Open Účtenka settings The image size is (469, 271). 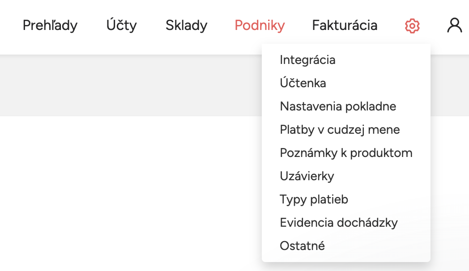[303, 83]
